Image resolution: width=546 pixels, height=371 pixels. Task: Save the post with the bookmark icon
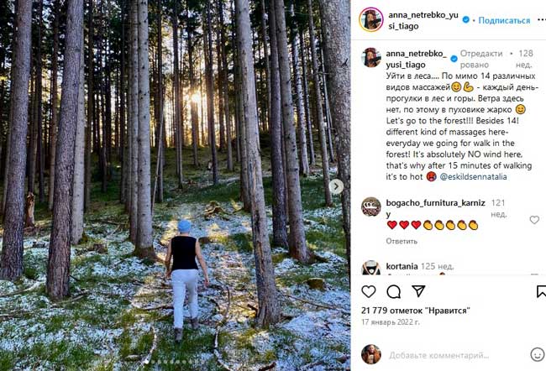tap(540, 291)
